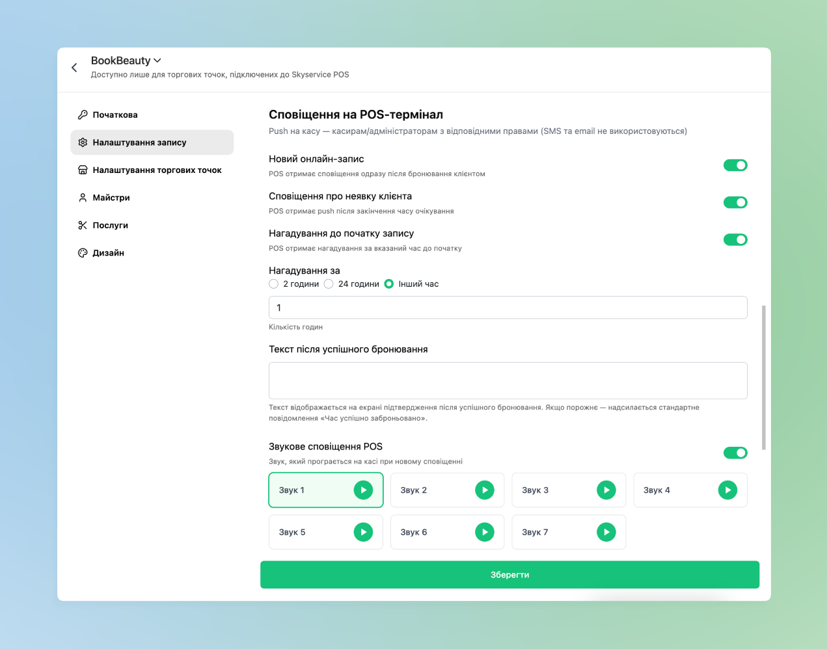The image size is (827, 649).
Task: Select the Звук 1 label
Action: pyautogui.click(x=291, y=490)
